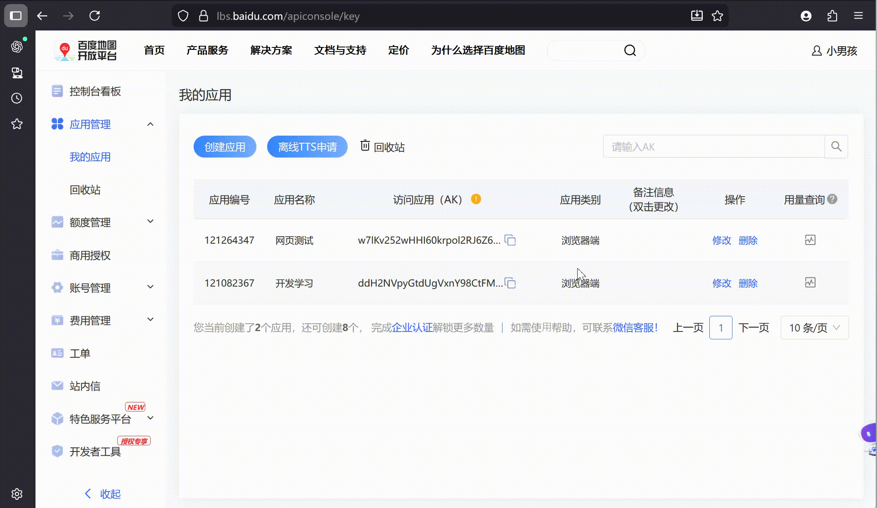Copy the AK of 开发学习 app

[510, 283]
